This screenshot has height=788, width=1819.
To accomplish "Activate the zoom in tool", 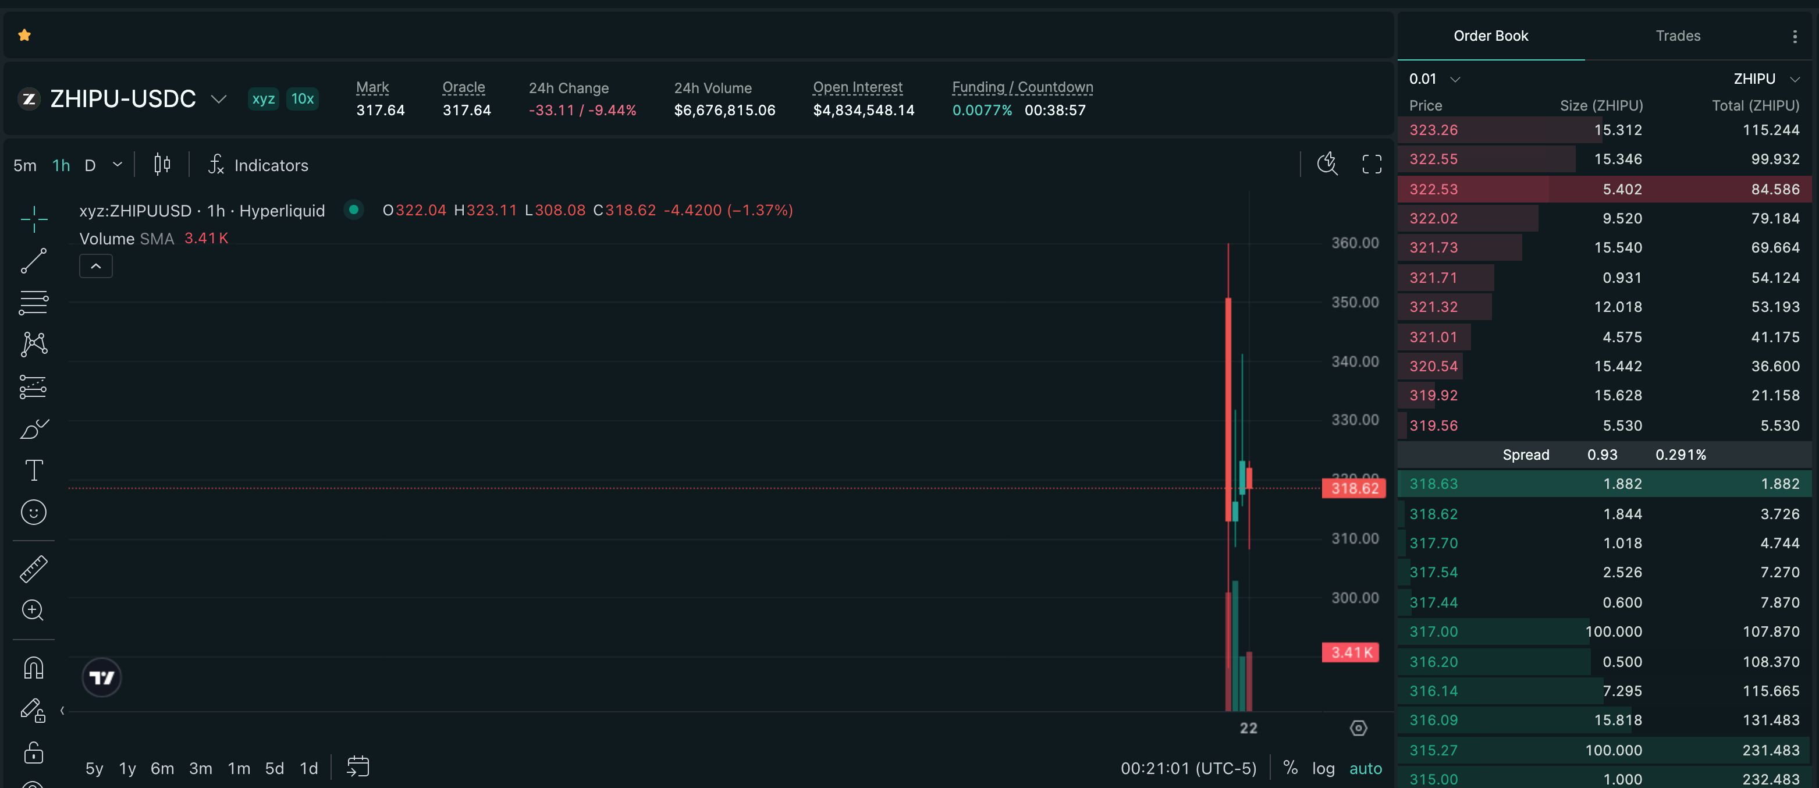I will point(34,610).
